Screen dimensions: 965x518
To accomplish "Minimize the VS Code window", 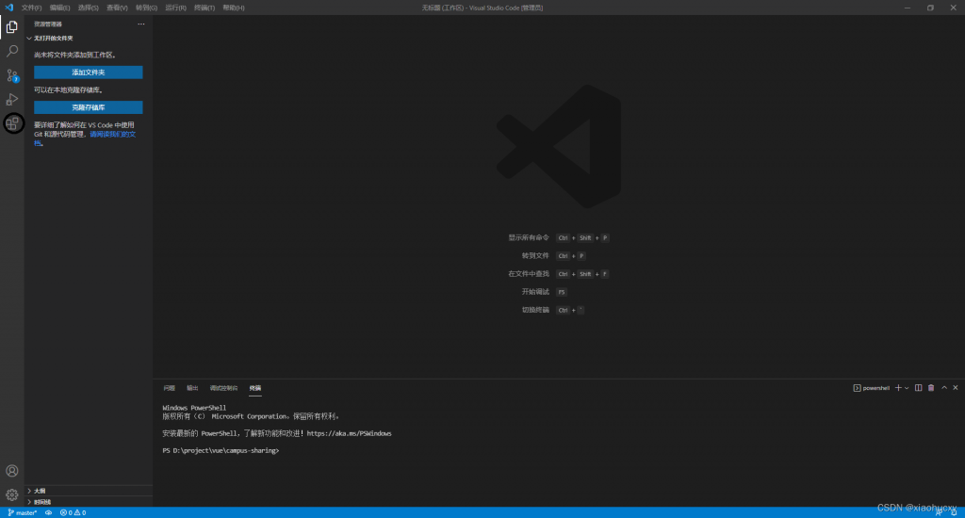I will (908, 8).
